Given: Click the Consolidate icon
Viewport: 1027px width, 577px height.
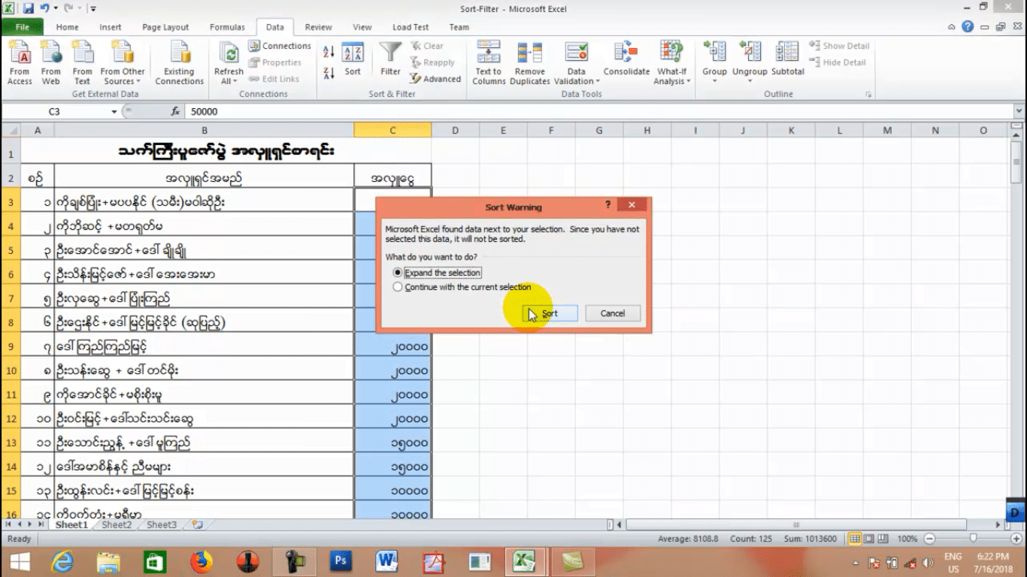Looking at the screenshot, I should pos(626,59).
